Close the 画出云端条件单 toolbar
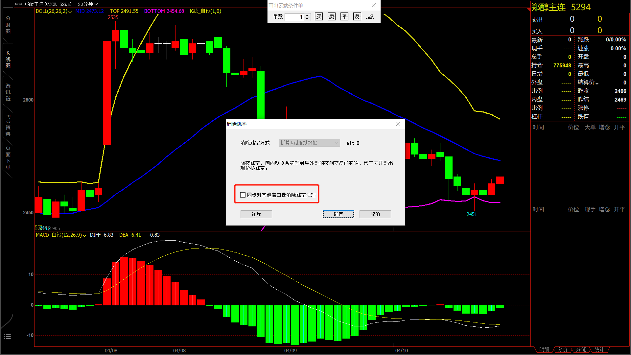The width and height of the screenshot is (631, 355). pyautogui.click(x=374, y=5)
